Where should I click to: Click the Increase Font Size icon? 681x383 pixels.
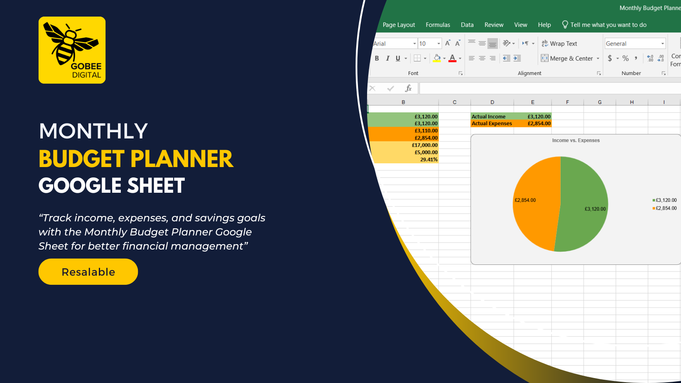448,43
